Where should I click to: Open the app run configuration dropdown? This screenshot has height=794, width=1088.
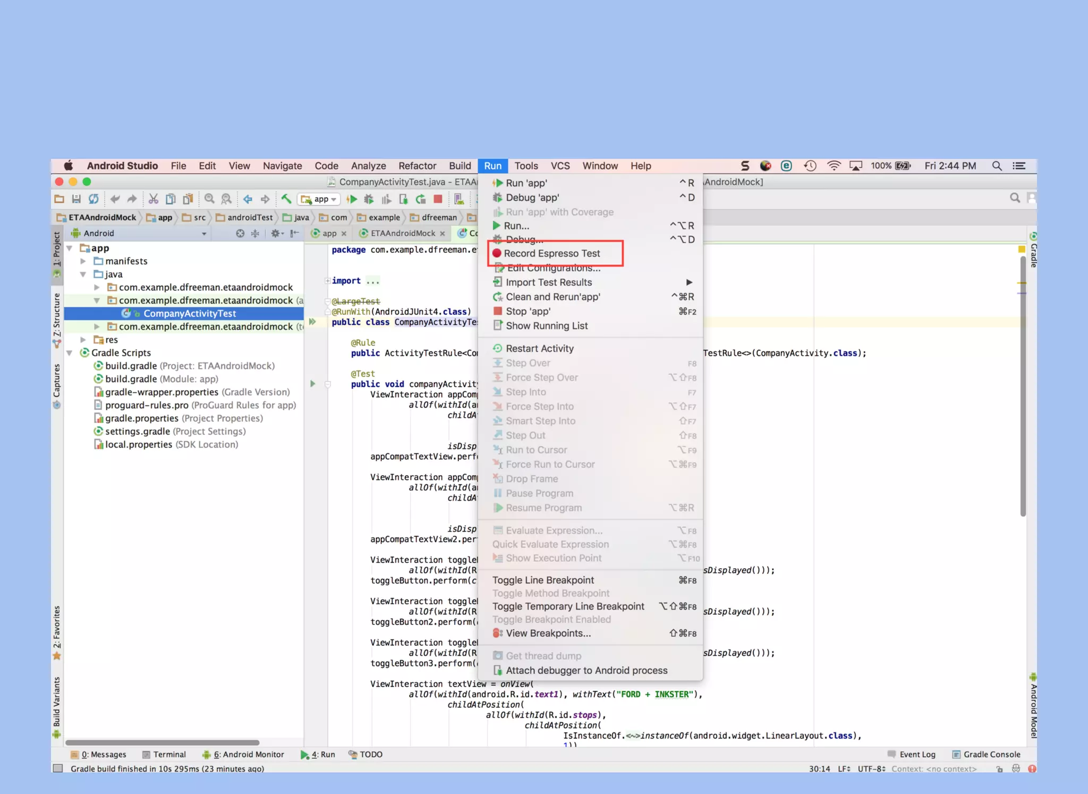coord(319,199)
